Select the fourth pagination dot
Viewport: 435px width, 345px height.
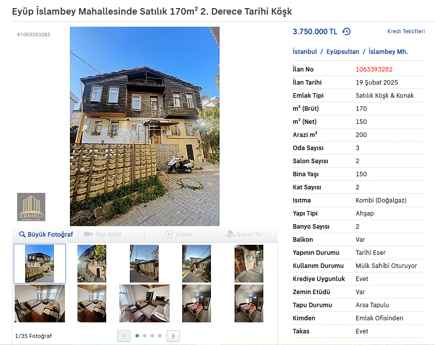(x=160, y=335)
